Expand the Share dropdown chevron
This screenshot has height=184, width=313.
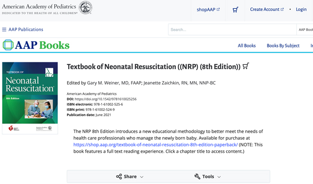point(142,177)
